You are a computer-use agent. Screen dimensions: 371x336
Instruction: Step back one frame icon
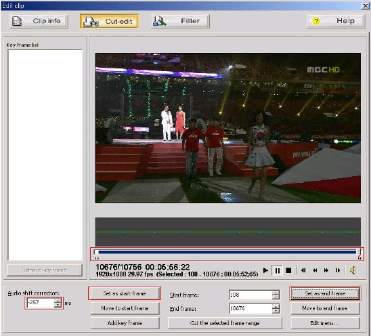(x=303, y=270)
